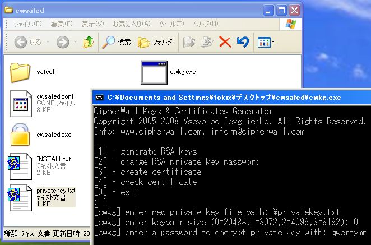The height and width of the screenshot is (245, 371).
Task: Select the cwkg.exe application icon
Action: coord(154,72)
